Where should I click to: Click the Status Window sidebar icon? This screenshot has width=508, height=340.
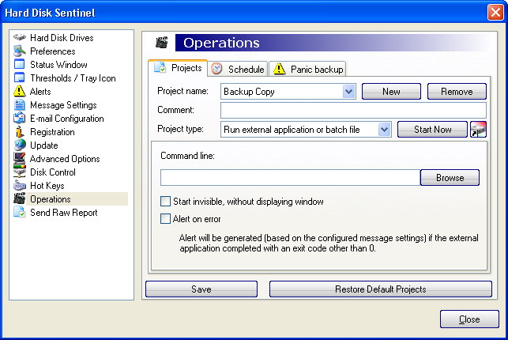(x=20, y=64)
